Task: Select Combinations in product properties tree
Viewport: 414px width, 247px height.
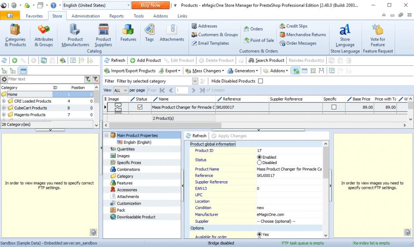Action: [x=128, y=169]
